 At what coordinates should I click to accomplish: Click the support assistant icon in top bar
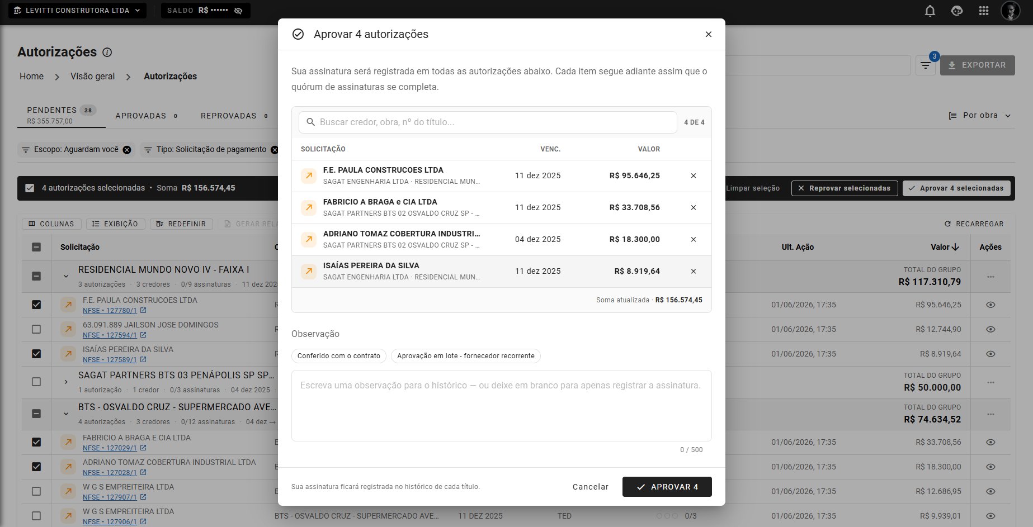click(x=957, y=11)
